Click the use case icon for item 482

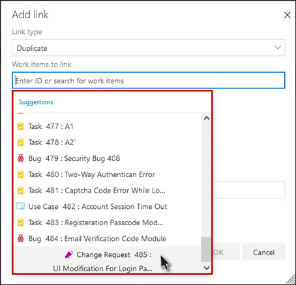(x=21, y=206)
